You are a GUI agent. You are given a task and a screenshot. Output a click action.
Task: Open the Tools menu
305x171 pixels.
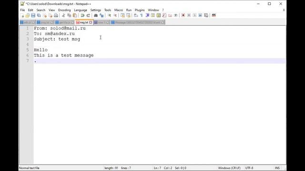point(108,10)
